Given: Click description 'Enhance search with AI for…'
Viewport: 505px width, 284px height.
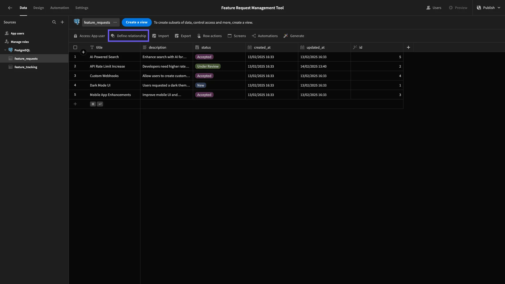Looking at the screenshot, I should [166, 57].
